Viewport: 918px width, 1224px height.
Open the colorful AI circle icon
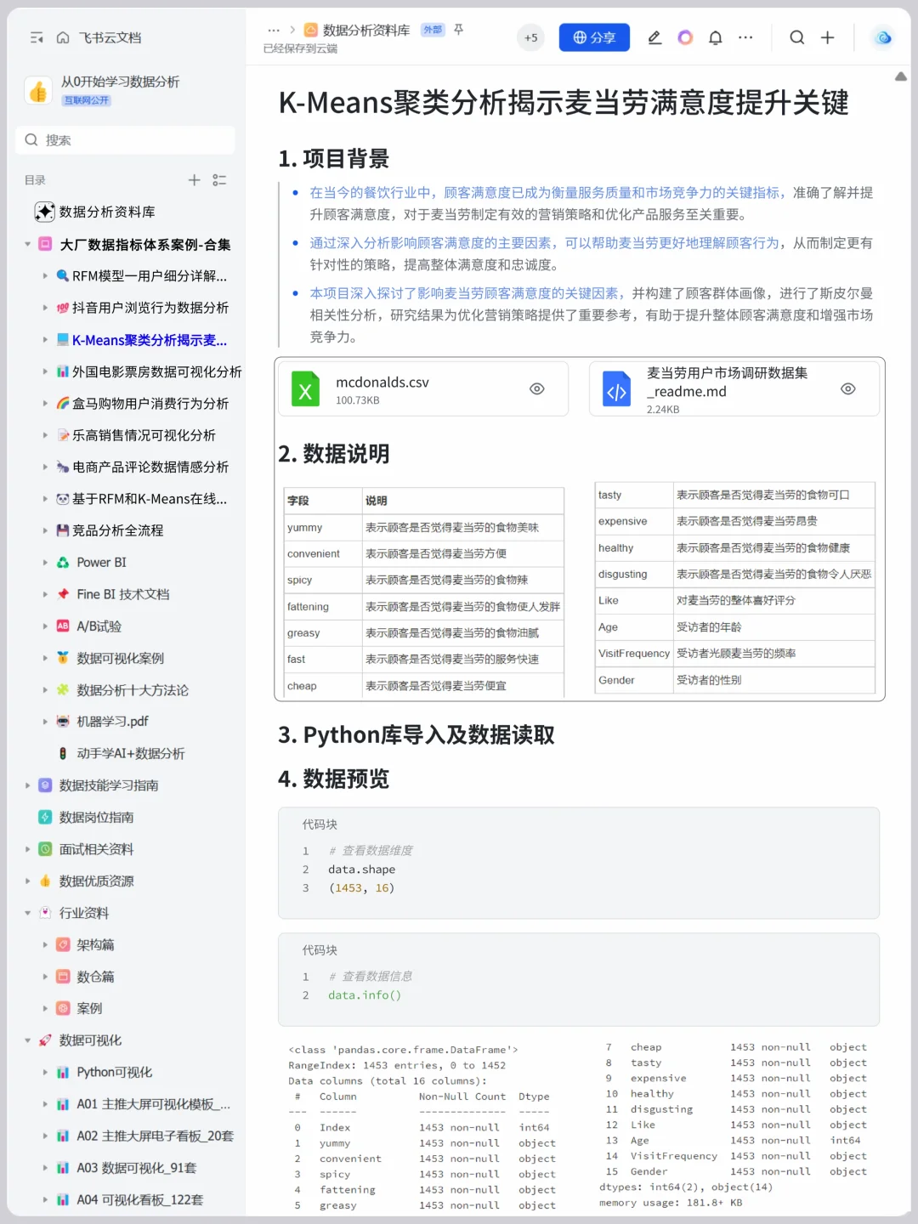[685, 37]
